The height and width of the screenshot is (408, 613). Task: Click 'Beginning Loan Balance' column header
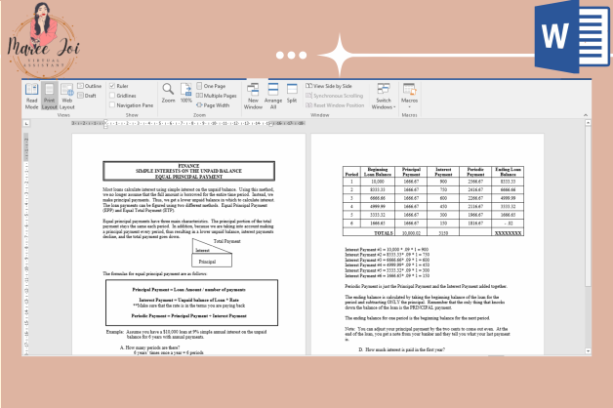378,172
